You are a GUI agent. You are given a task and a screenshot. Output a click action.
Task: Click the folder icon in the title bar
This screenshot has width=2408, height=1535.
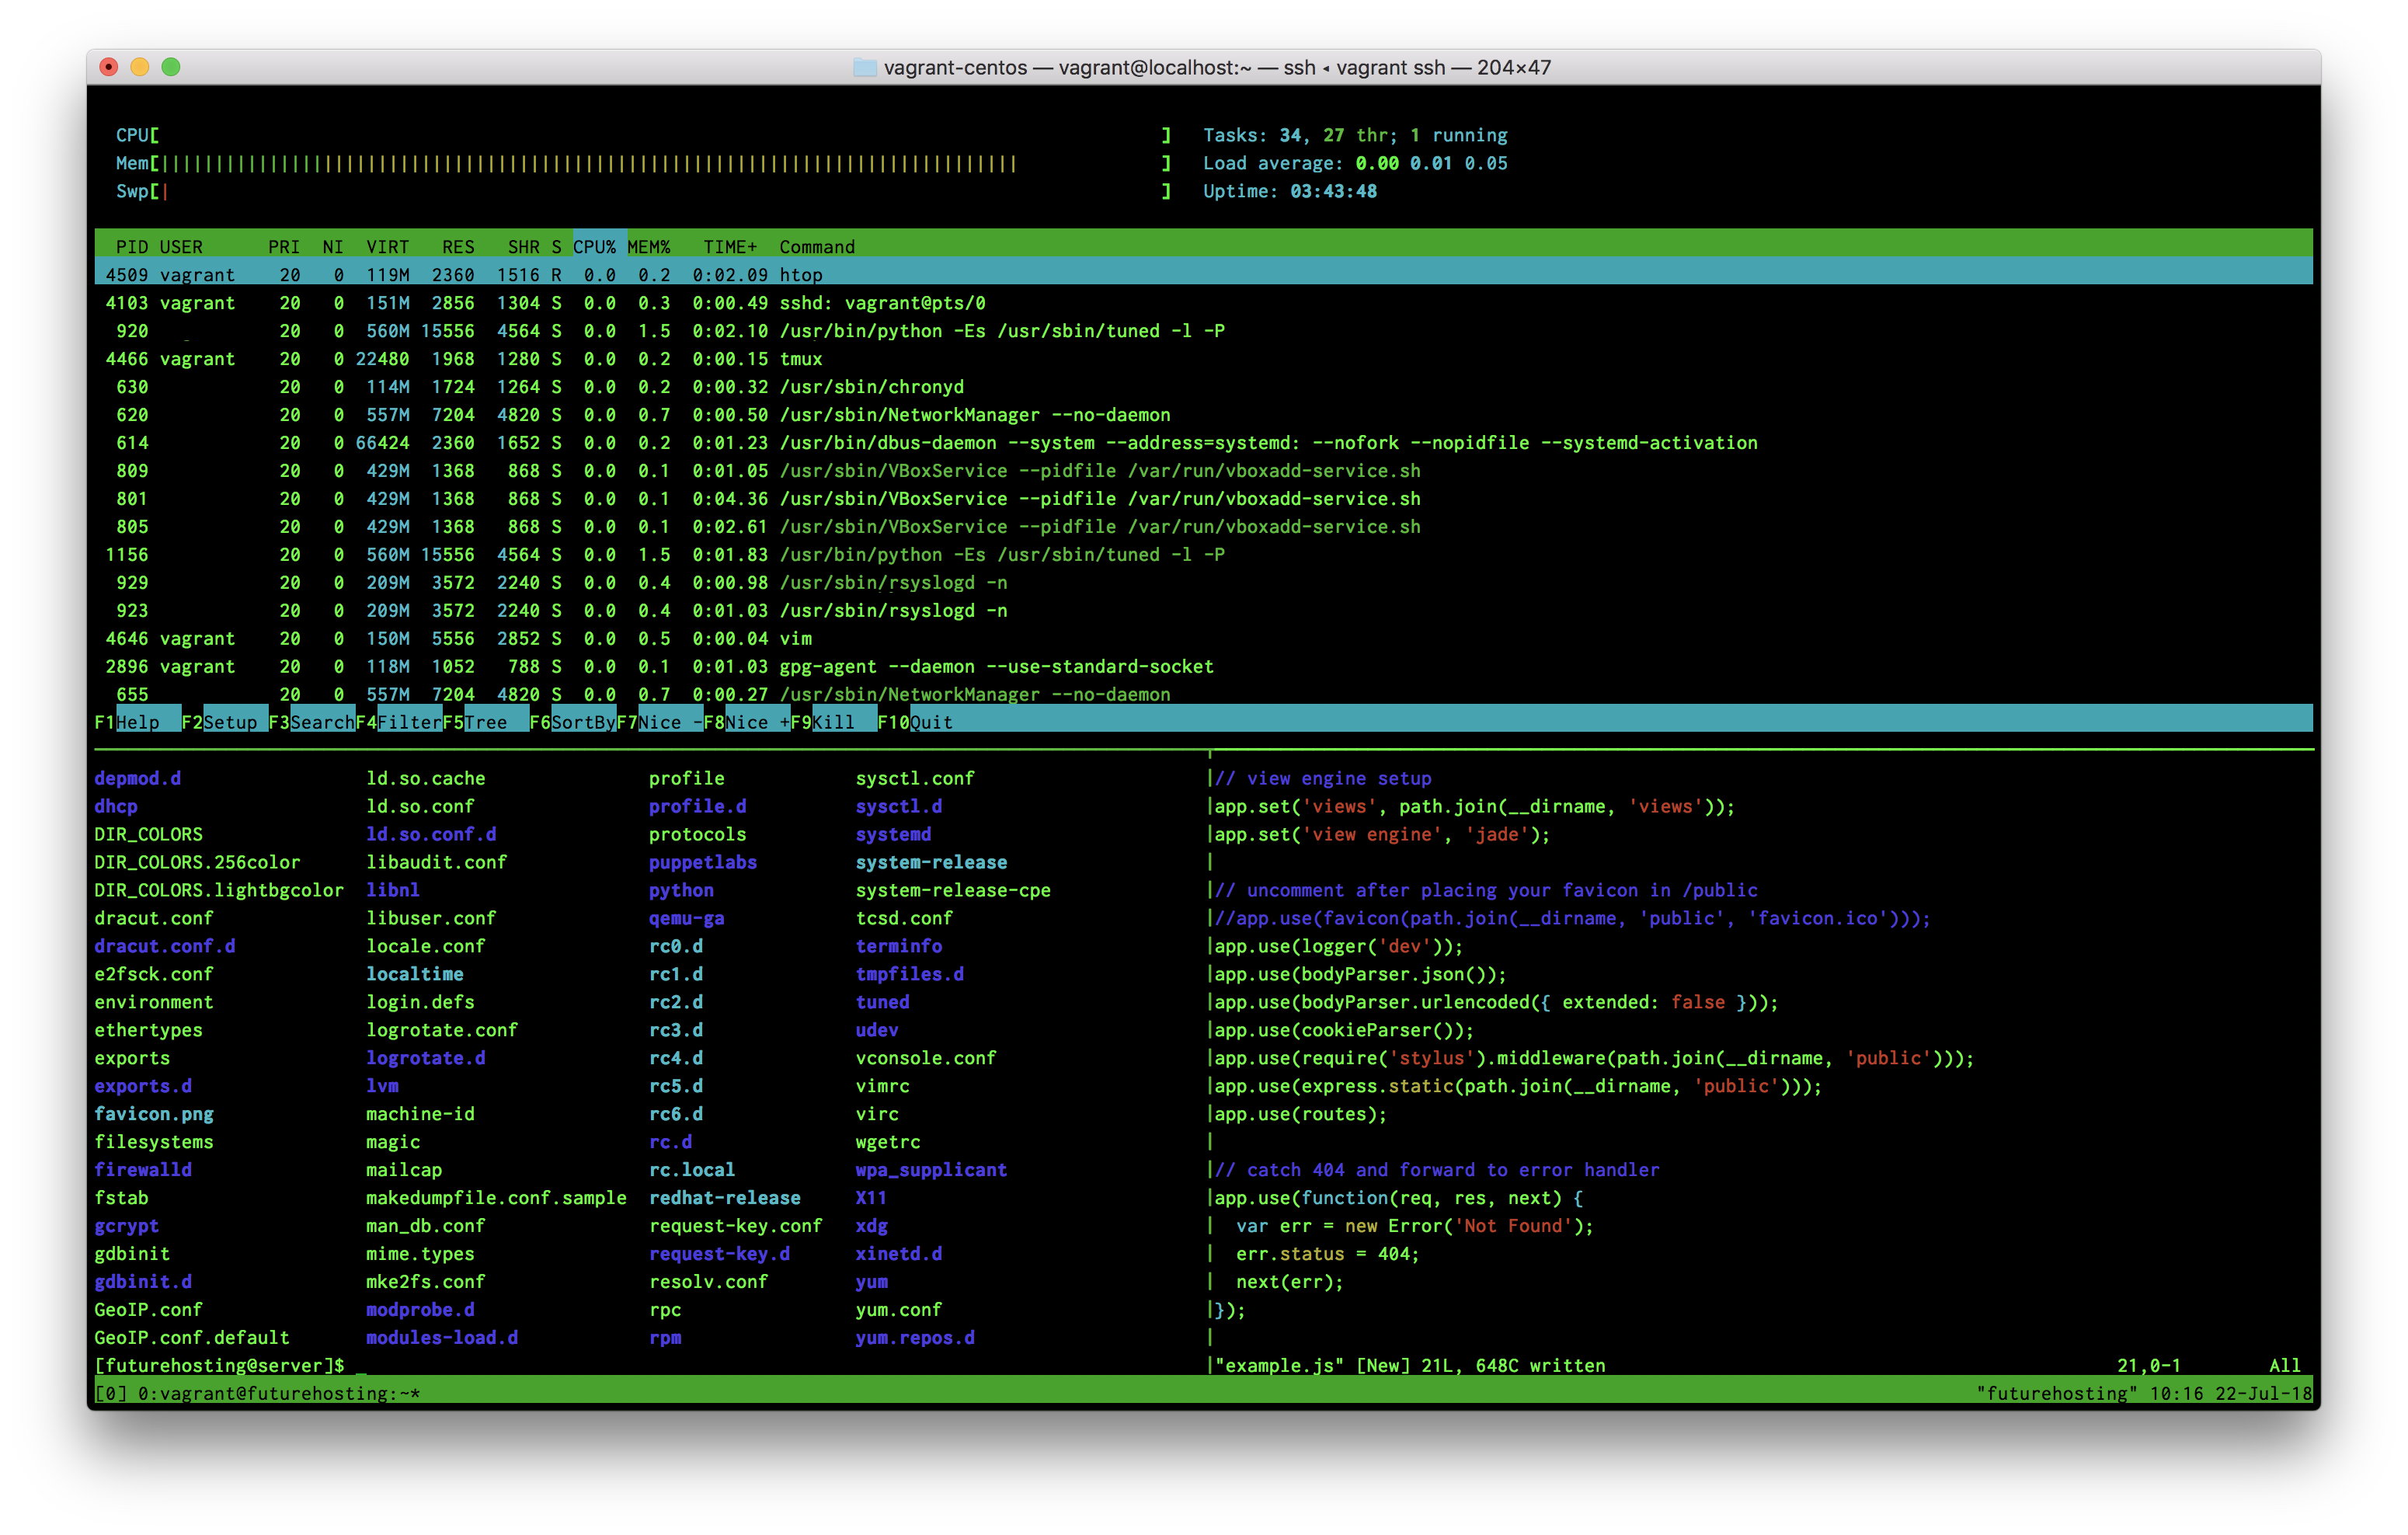[865, 67]
